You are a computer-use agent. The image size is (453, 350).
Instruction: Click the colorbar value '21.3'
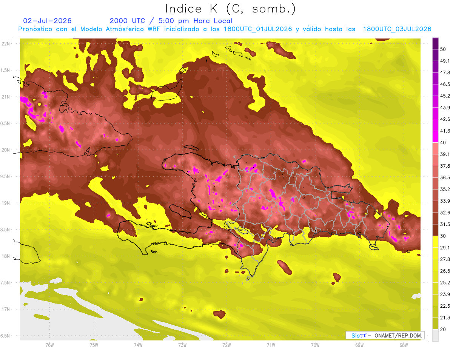[445, 318]
